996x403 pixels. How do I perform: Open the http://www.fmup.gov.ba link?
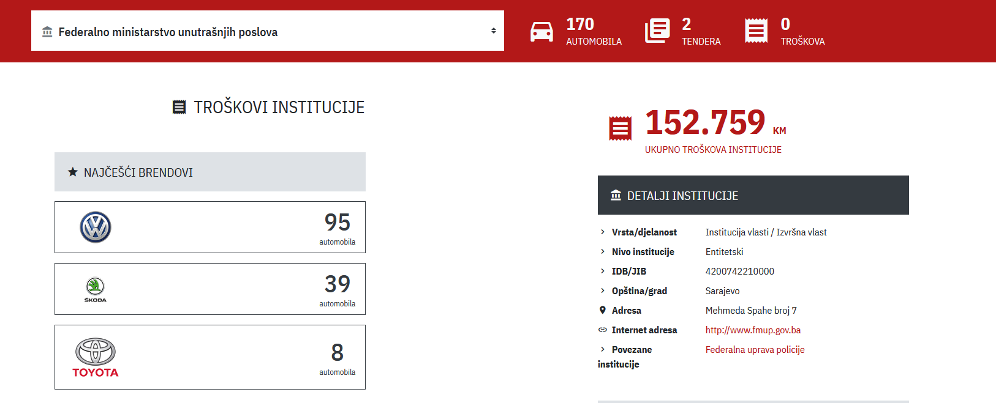coord(753,330)
